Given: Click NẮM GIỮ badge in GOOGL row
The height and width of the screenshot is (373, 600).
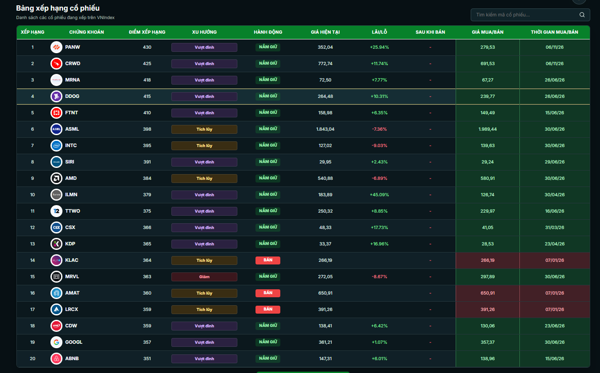Looking at the screenshot, I should 268,342.
